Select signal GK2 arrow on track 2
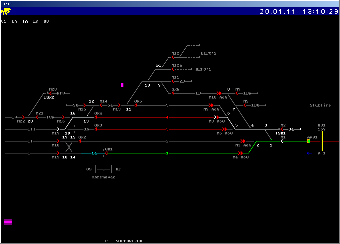 pyautogui.click(x=80, y=141)
